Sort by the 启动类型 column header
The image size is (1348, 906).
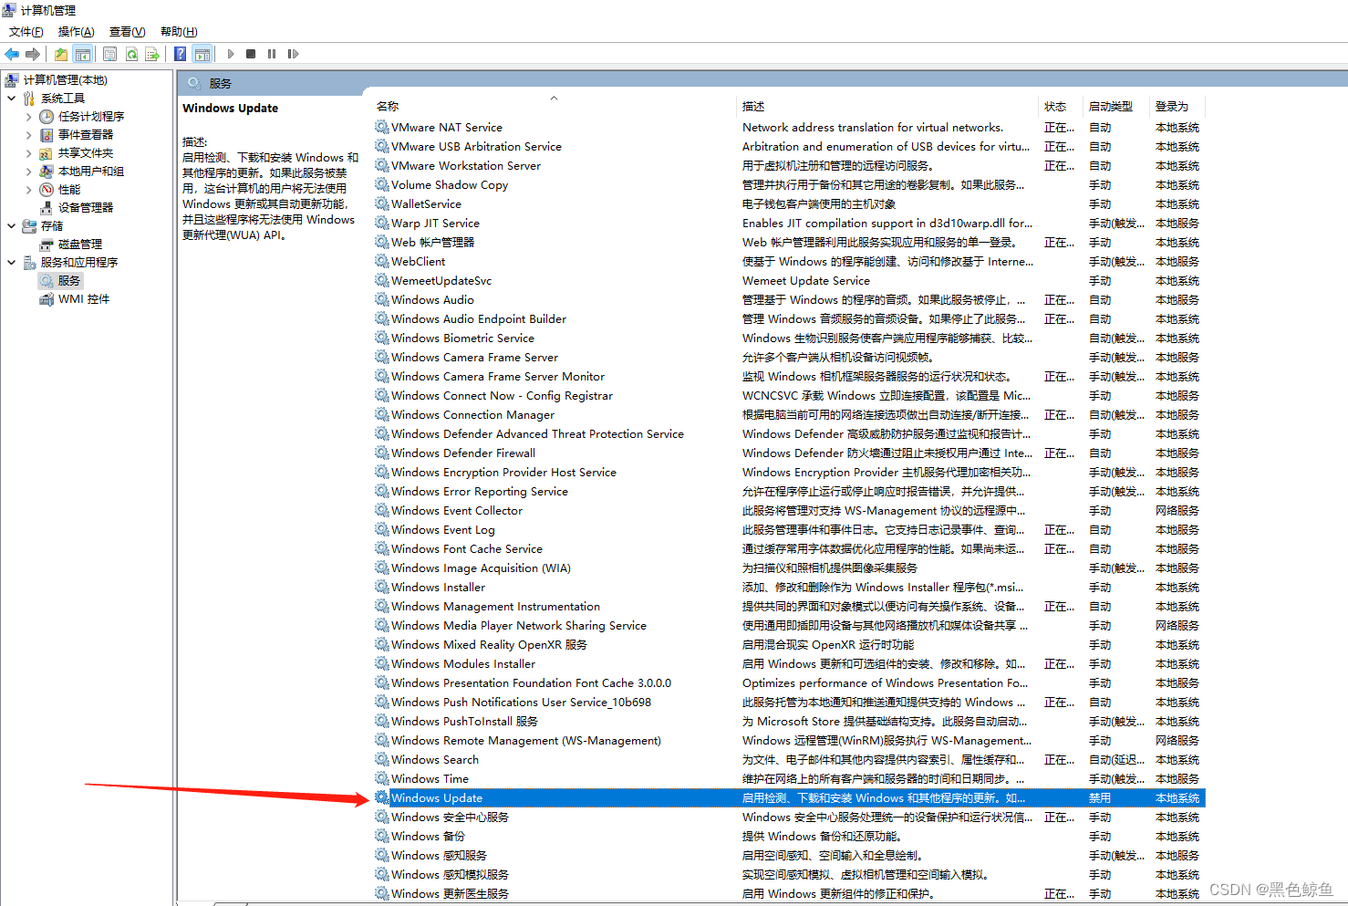tap(1111, 107)
